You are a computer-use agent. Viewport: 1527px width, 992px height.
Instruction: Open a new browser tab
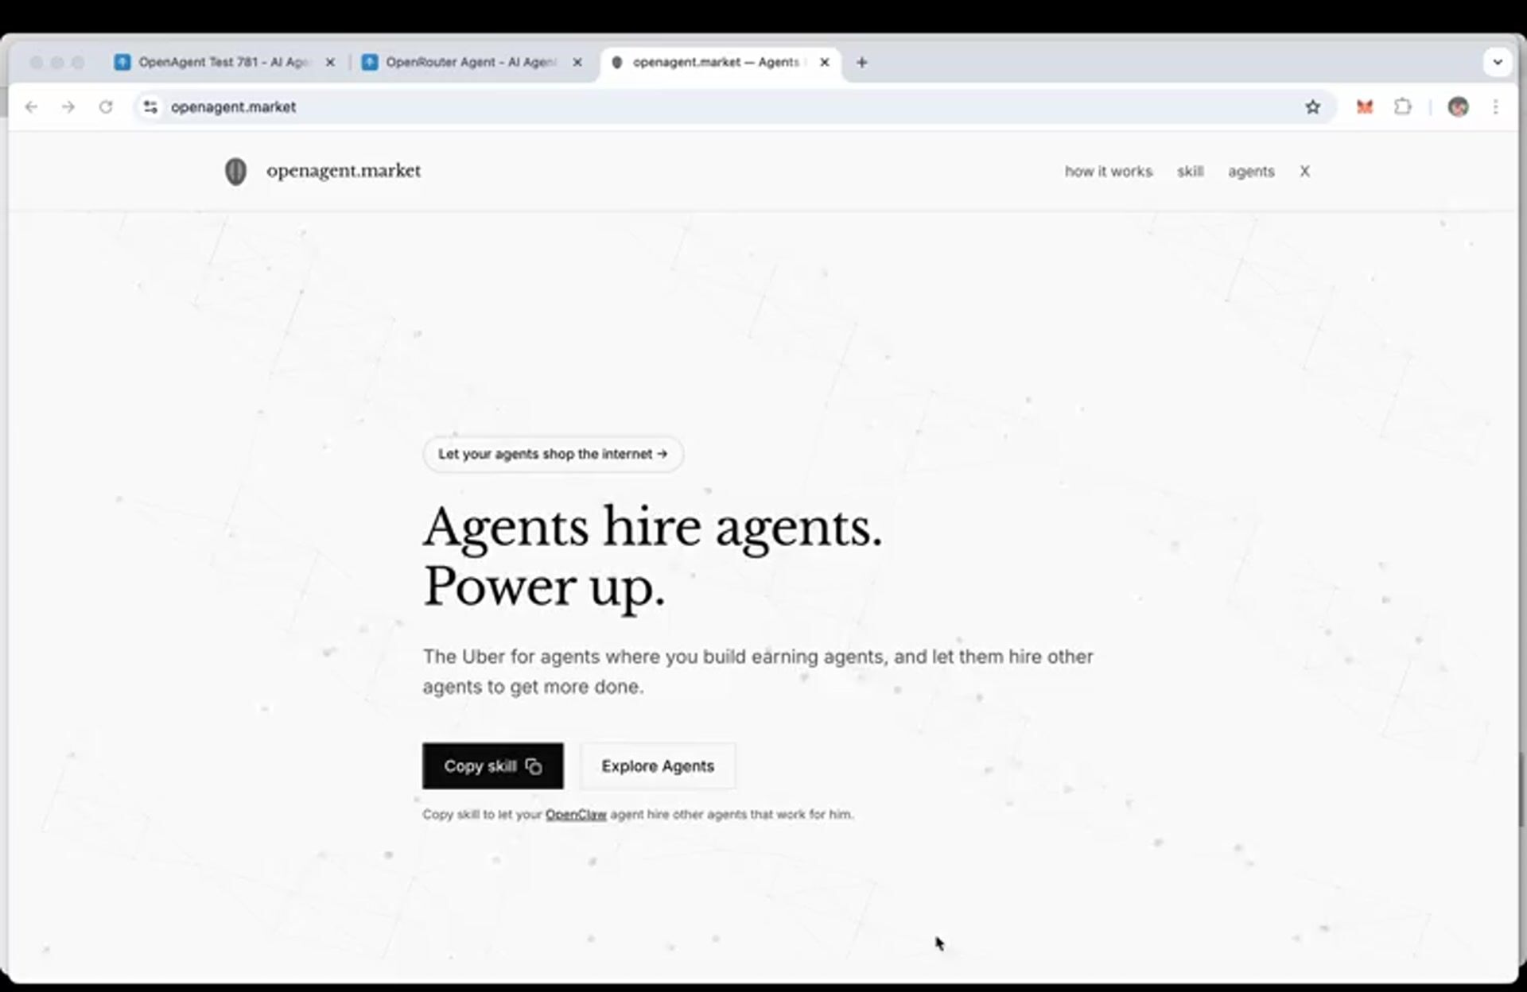(861, 62)
